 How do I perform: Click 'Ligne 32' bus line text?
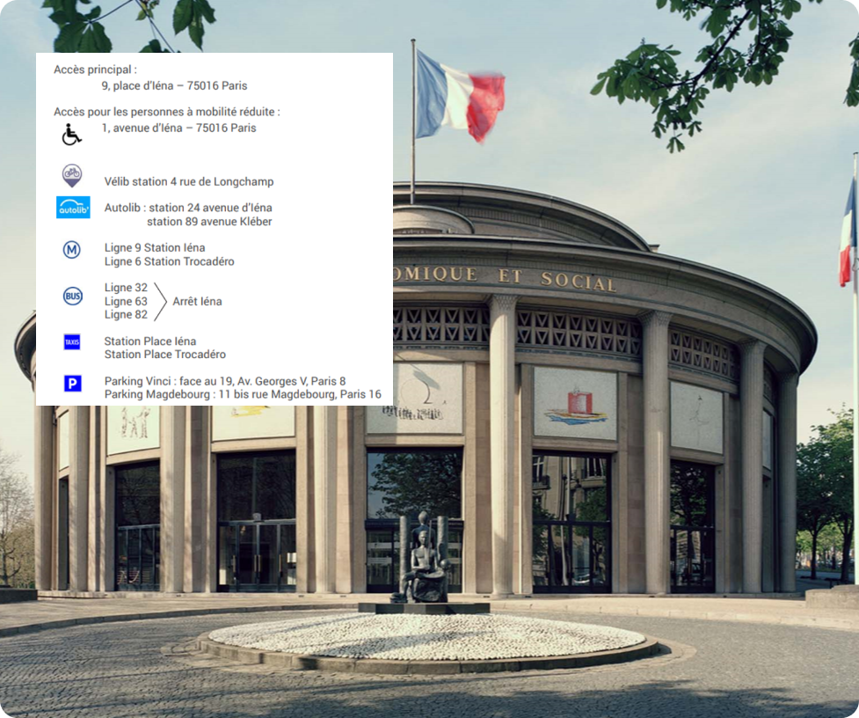[126, 288]
